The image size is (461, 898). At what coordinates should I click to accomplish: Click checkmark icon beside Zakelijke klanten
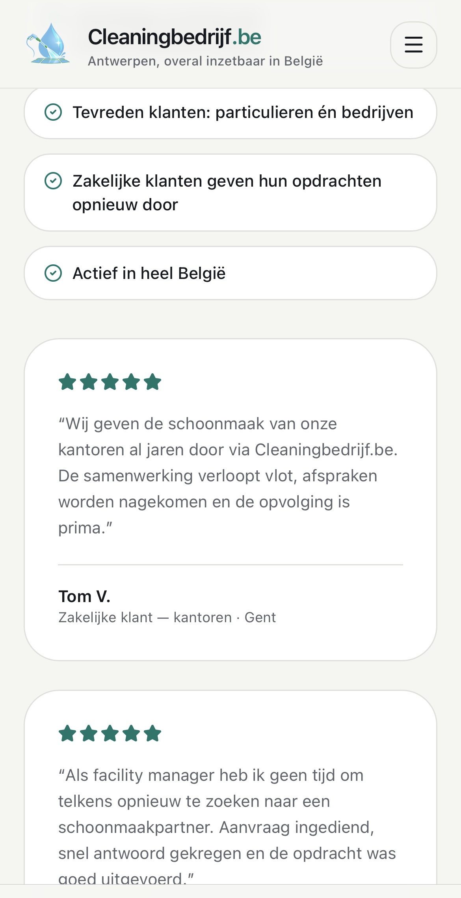point(53,181)
